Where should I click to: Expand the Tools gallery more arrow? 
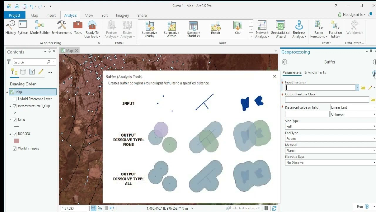251,36
